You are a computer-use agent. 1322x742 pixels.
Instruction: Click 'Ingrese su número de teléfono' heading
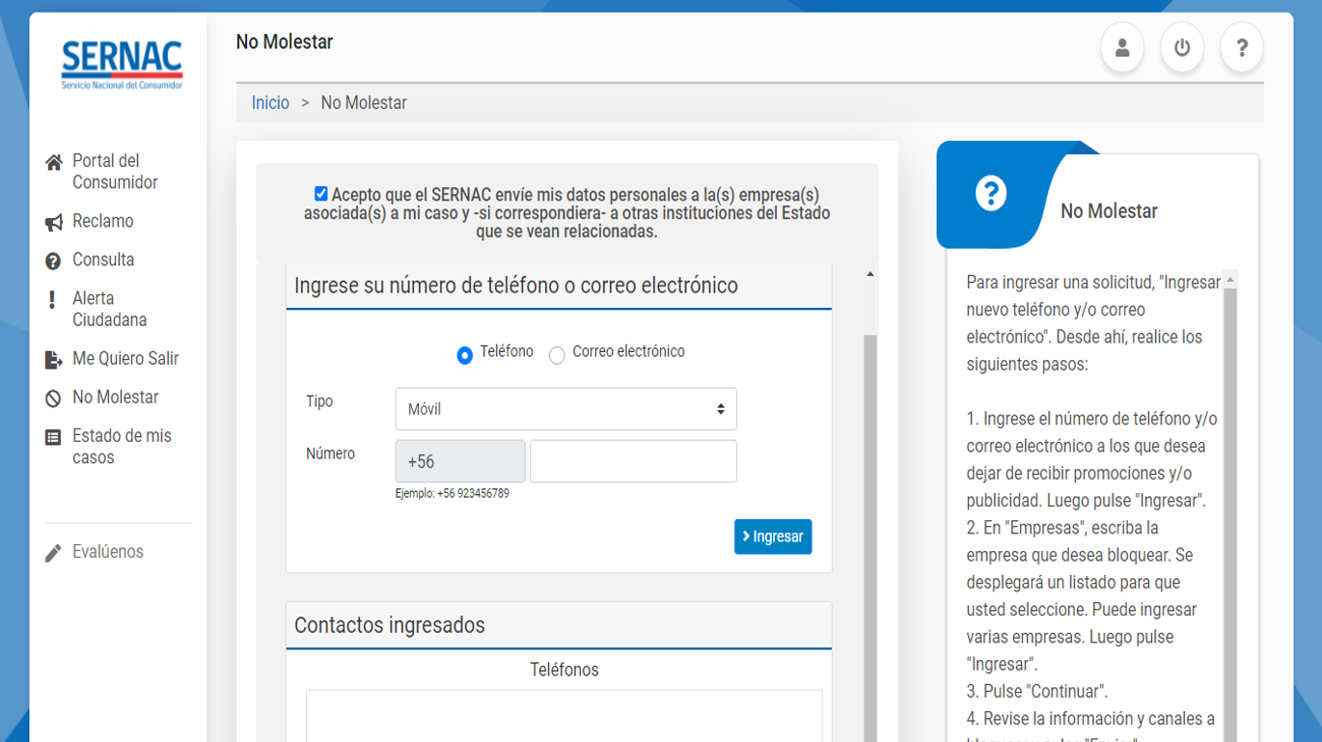(516, 286)
